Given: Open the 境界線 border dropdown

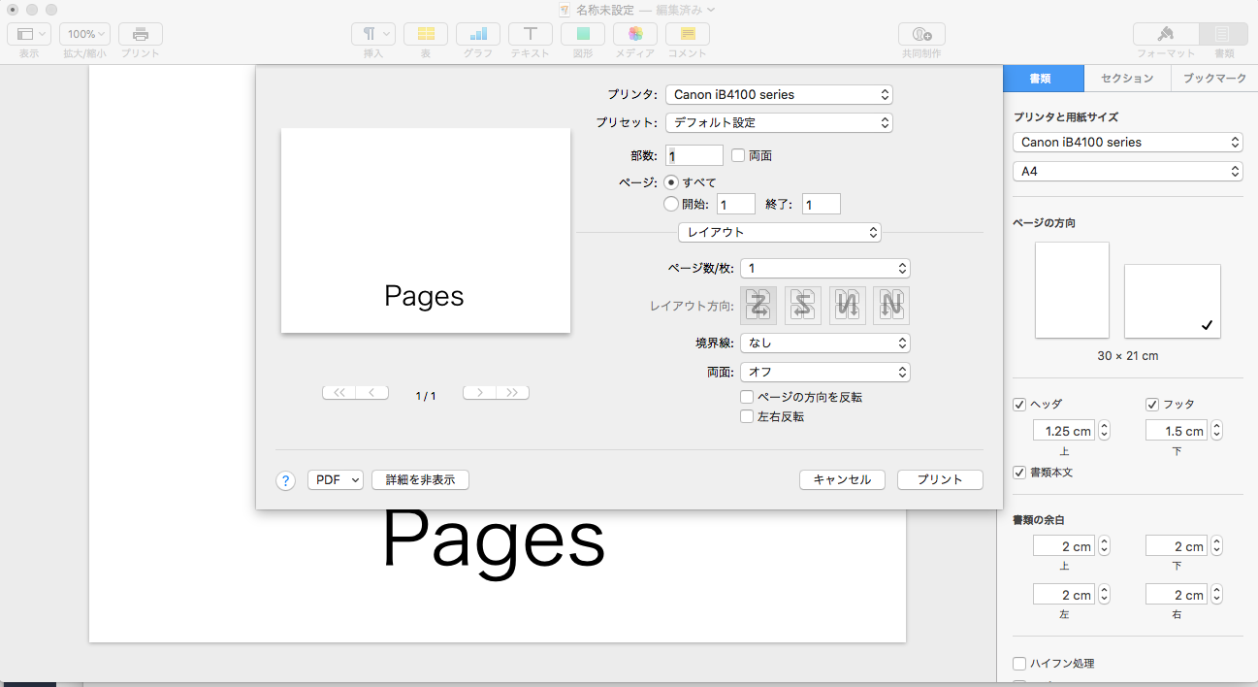Looking at the screenshot, I should [824, 343].
